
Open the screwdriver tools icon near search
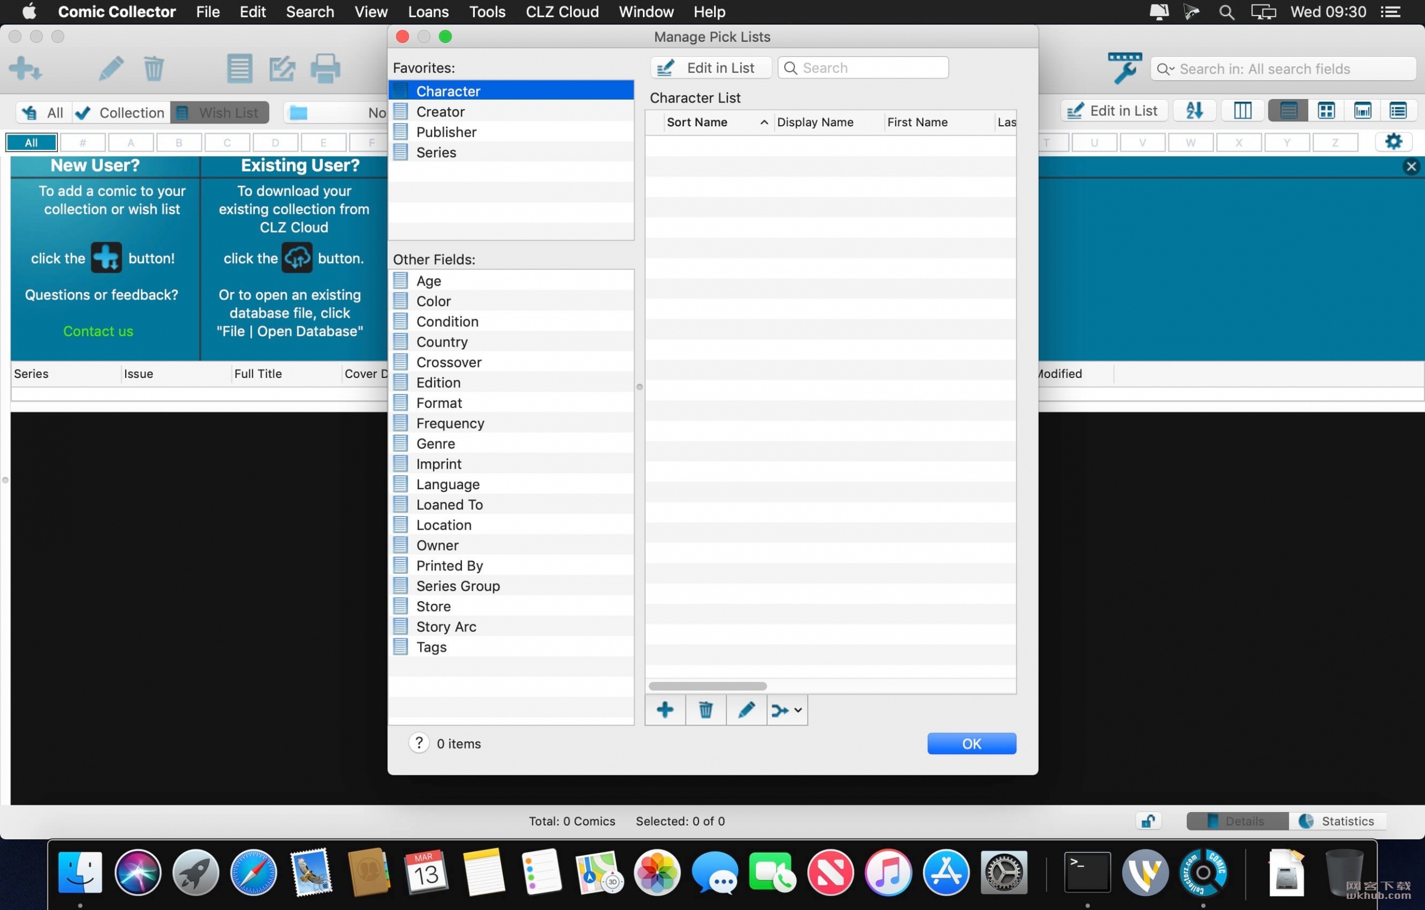1124,68
